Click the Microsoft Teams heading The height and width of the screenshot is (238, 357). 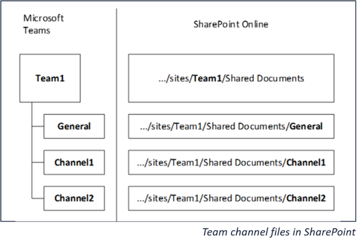[43, 24]
